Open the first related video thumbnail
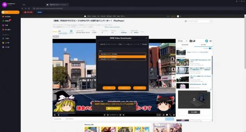The width and height of the screenshot is (246, 132). coord(183,62)
